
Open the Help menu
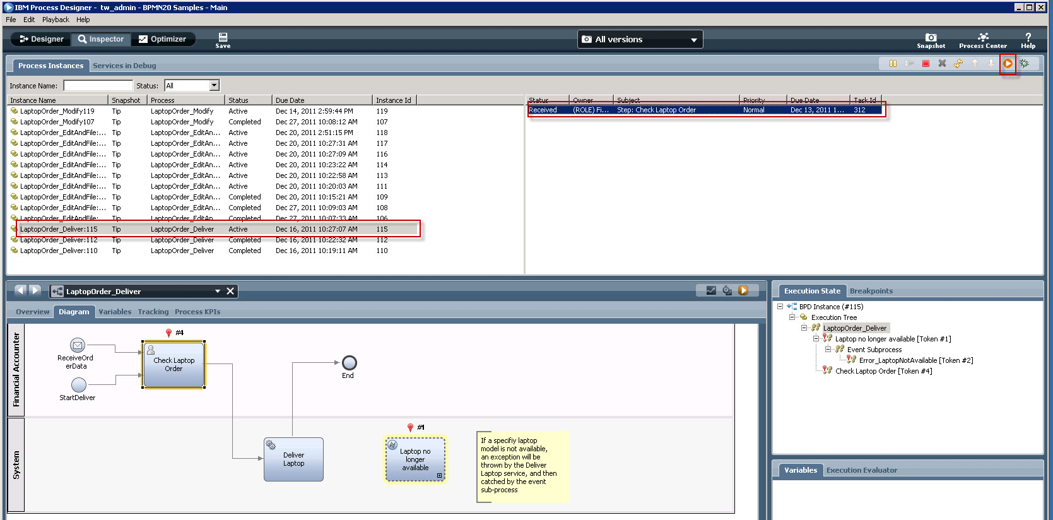83,20
